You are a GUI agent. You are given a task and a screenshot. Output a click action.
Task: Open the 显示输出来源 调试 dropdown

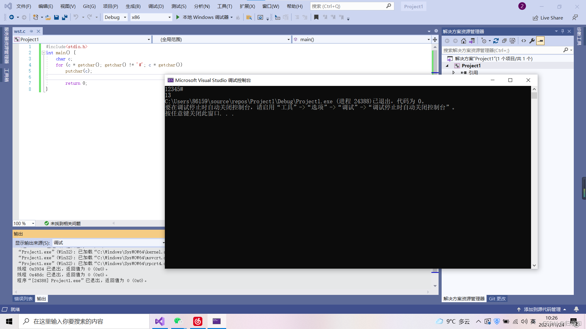[109, 243]
